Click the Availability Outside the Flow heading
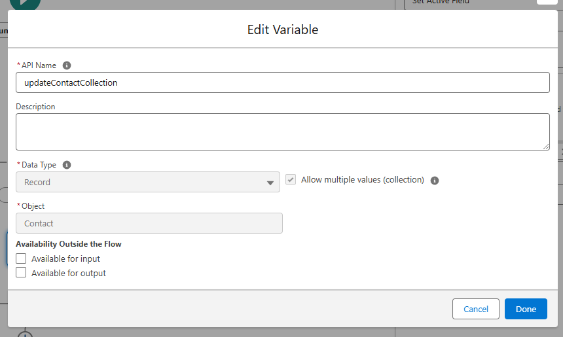563x337 pixels. click(69, 244)
